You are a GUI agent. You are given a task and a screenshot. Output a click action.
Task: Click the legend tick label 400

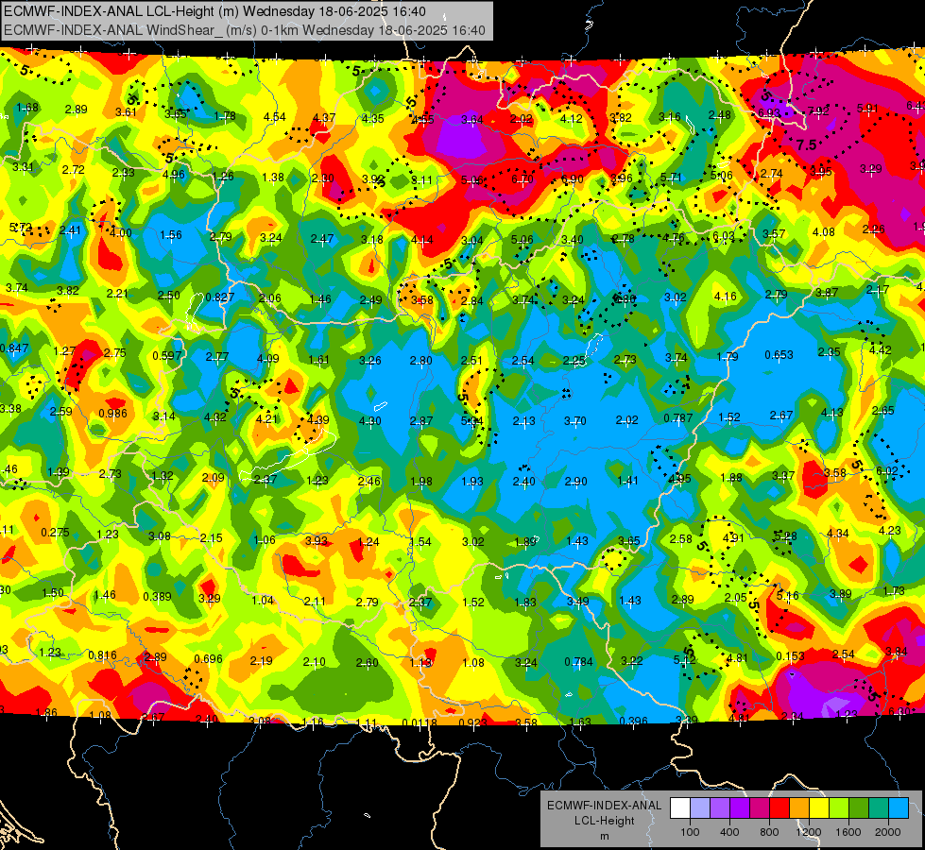[729, 832]
